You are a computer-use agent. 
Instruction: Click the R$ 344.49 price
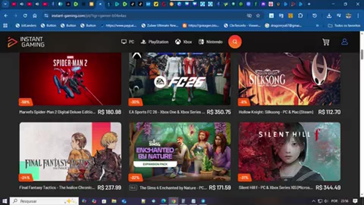(x=328, y=188)
